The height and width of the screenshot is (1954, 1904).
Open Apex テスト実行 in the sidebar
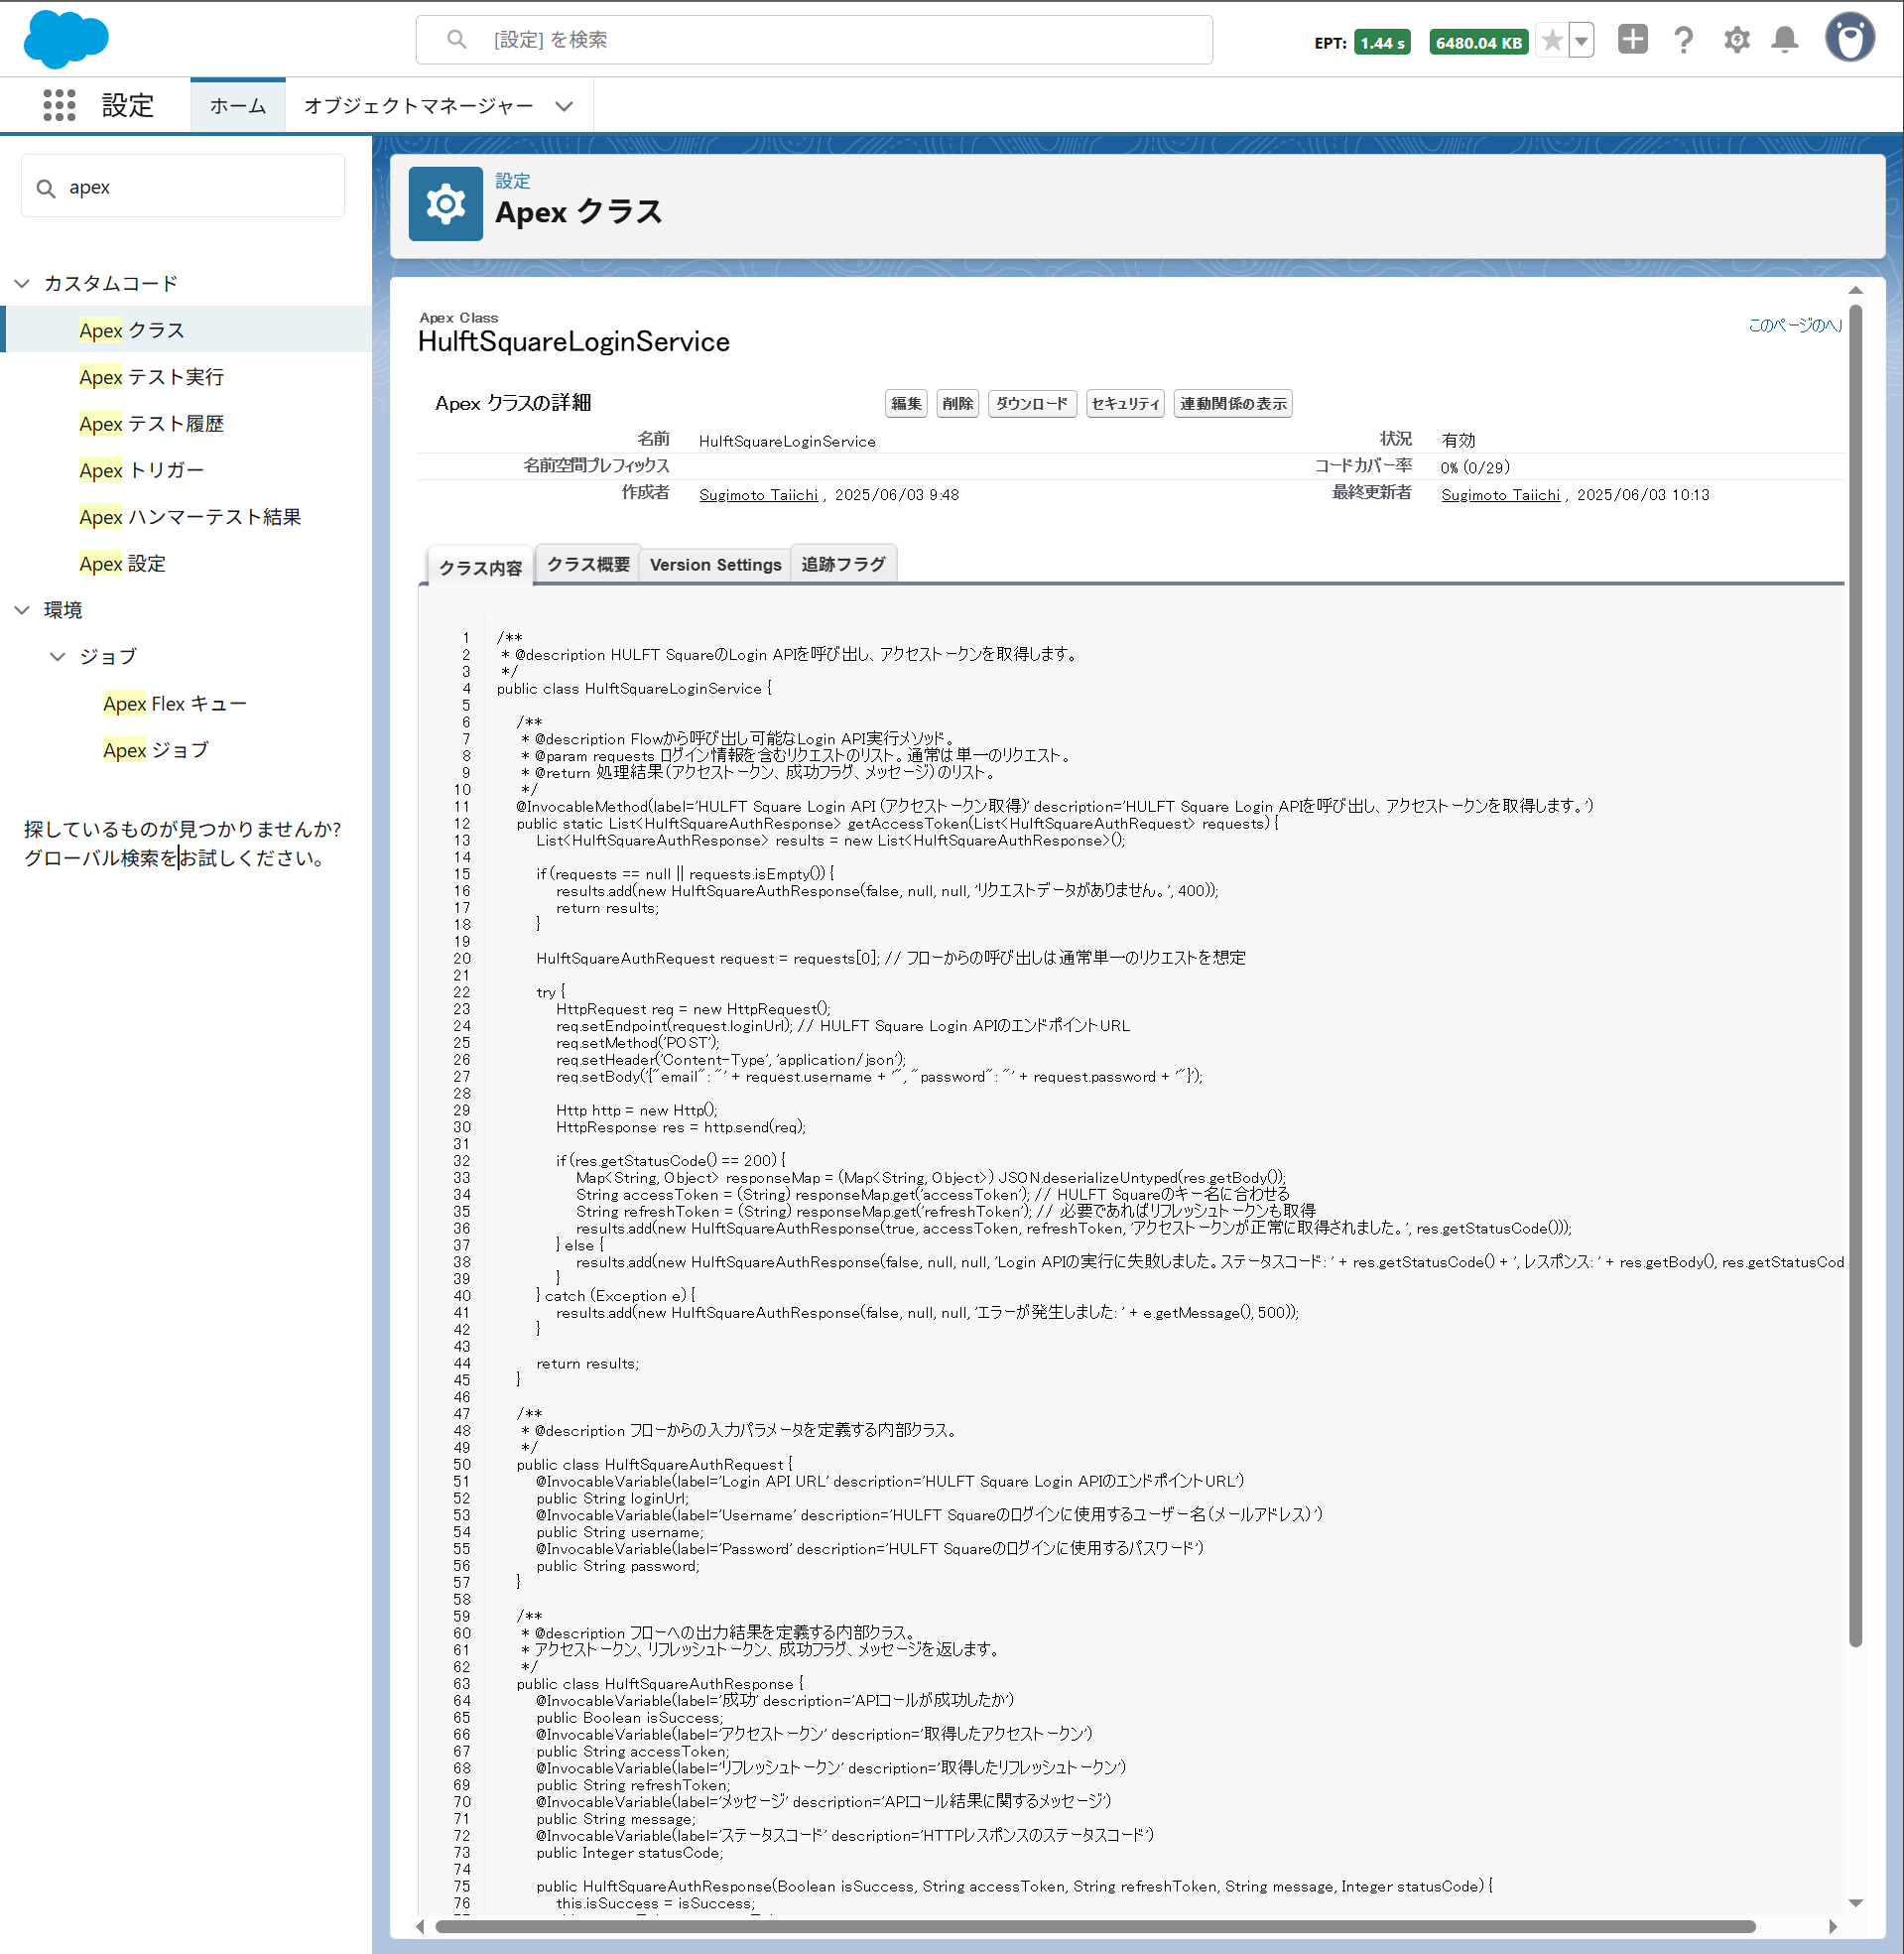152,377
